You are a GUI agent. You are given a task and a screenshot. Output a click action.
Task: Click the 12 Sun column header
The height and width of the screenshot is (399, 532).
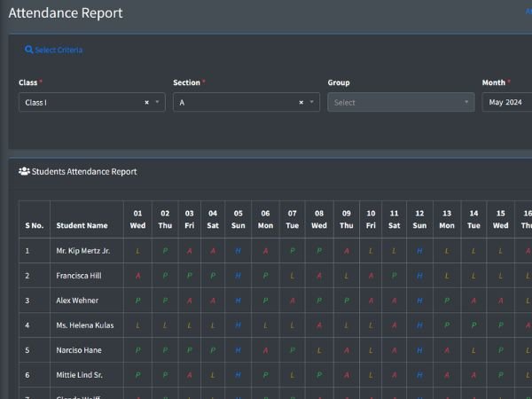tap(419, 219)
